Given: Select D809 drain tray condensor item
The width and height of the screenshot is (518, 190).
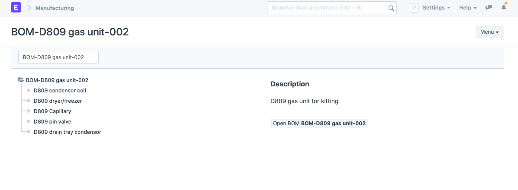Looking at the screenshot, I should click(x=68, y=132).
